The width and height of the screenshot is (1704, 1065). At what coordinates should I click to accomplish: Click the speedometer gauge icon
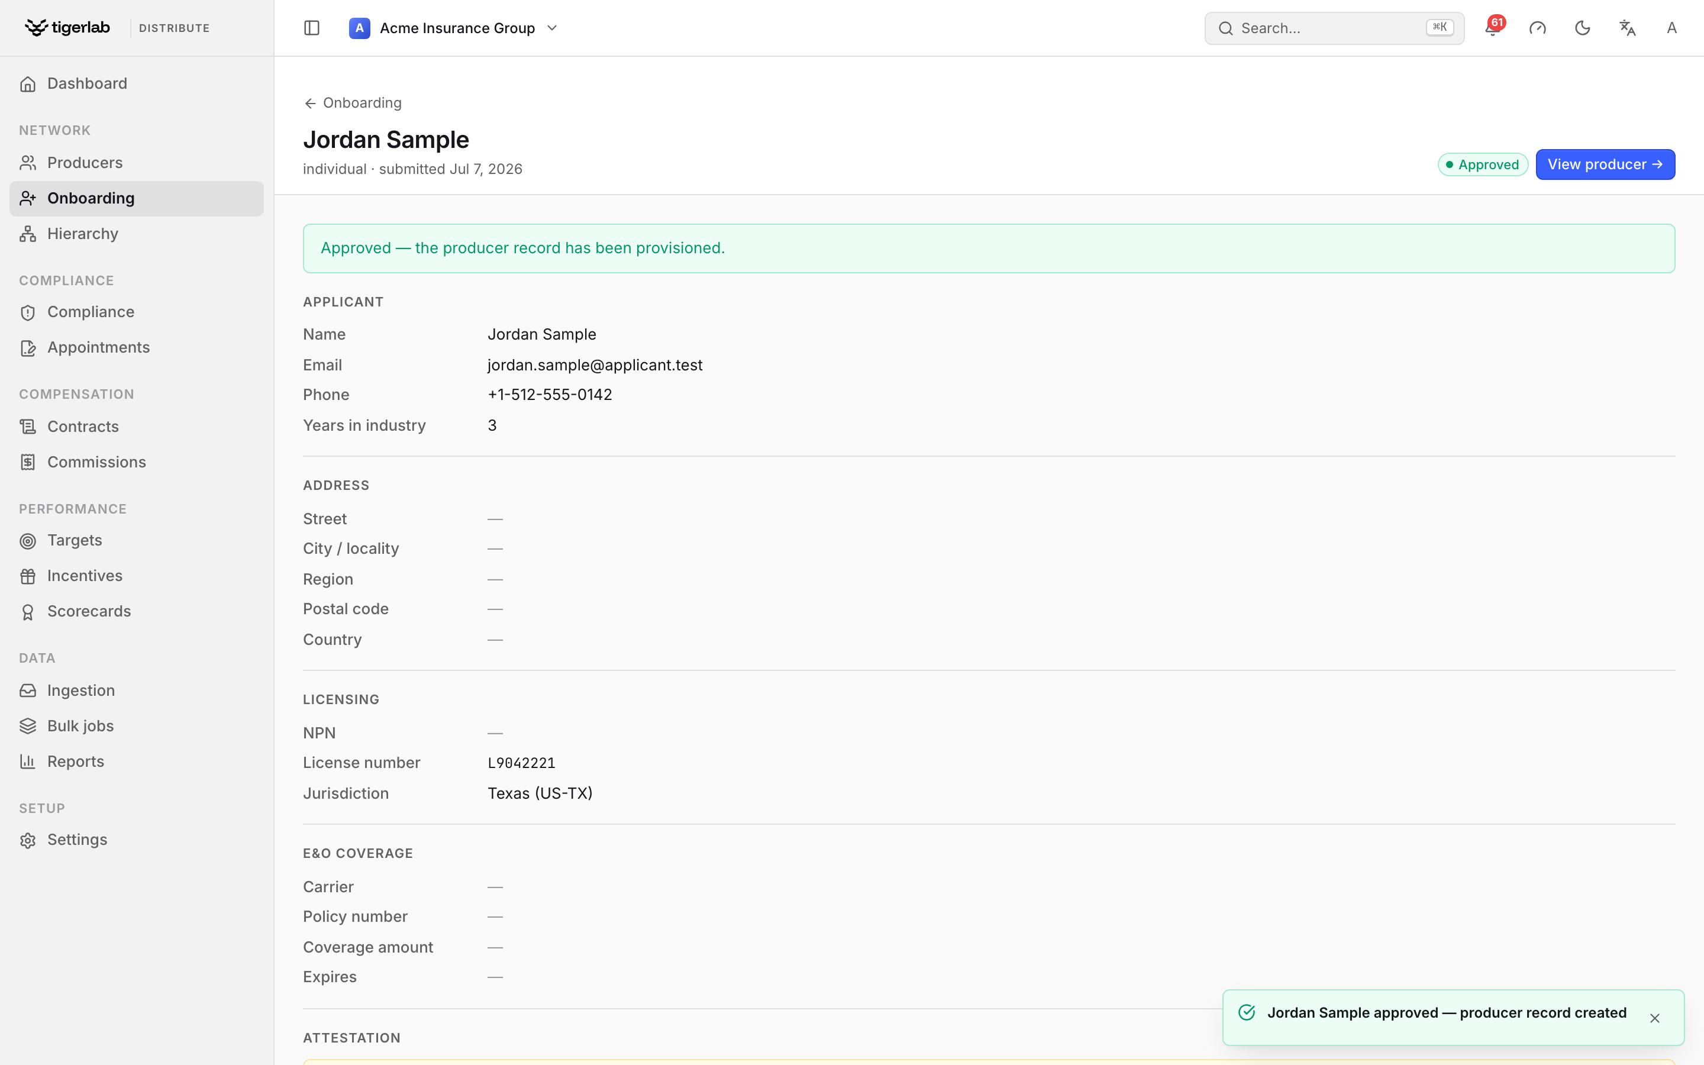tap(1537, 28)
